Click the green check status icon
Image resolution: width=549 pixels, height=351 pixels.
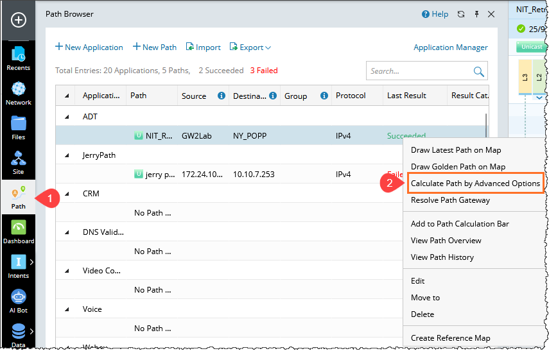point(521,29)
